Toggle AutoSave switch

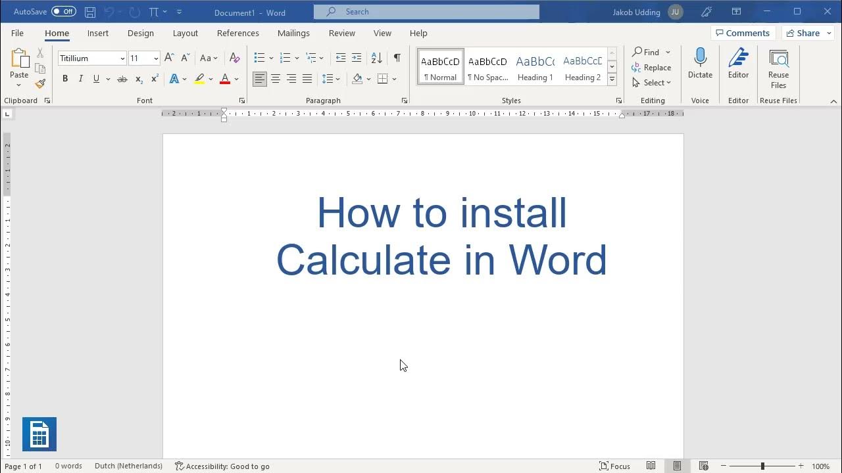pos(63,12)
